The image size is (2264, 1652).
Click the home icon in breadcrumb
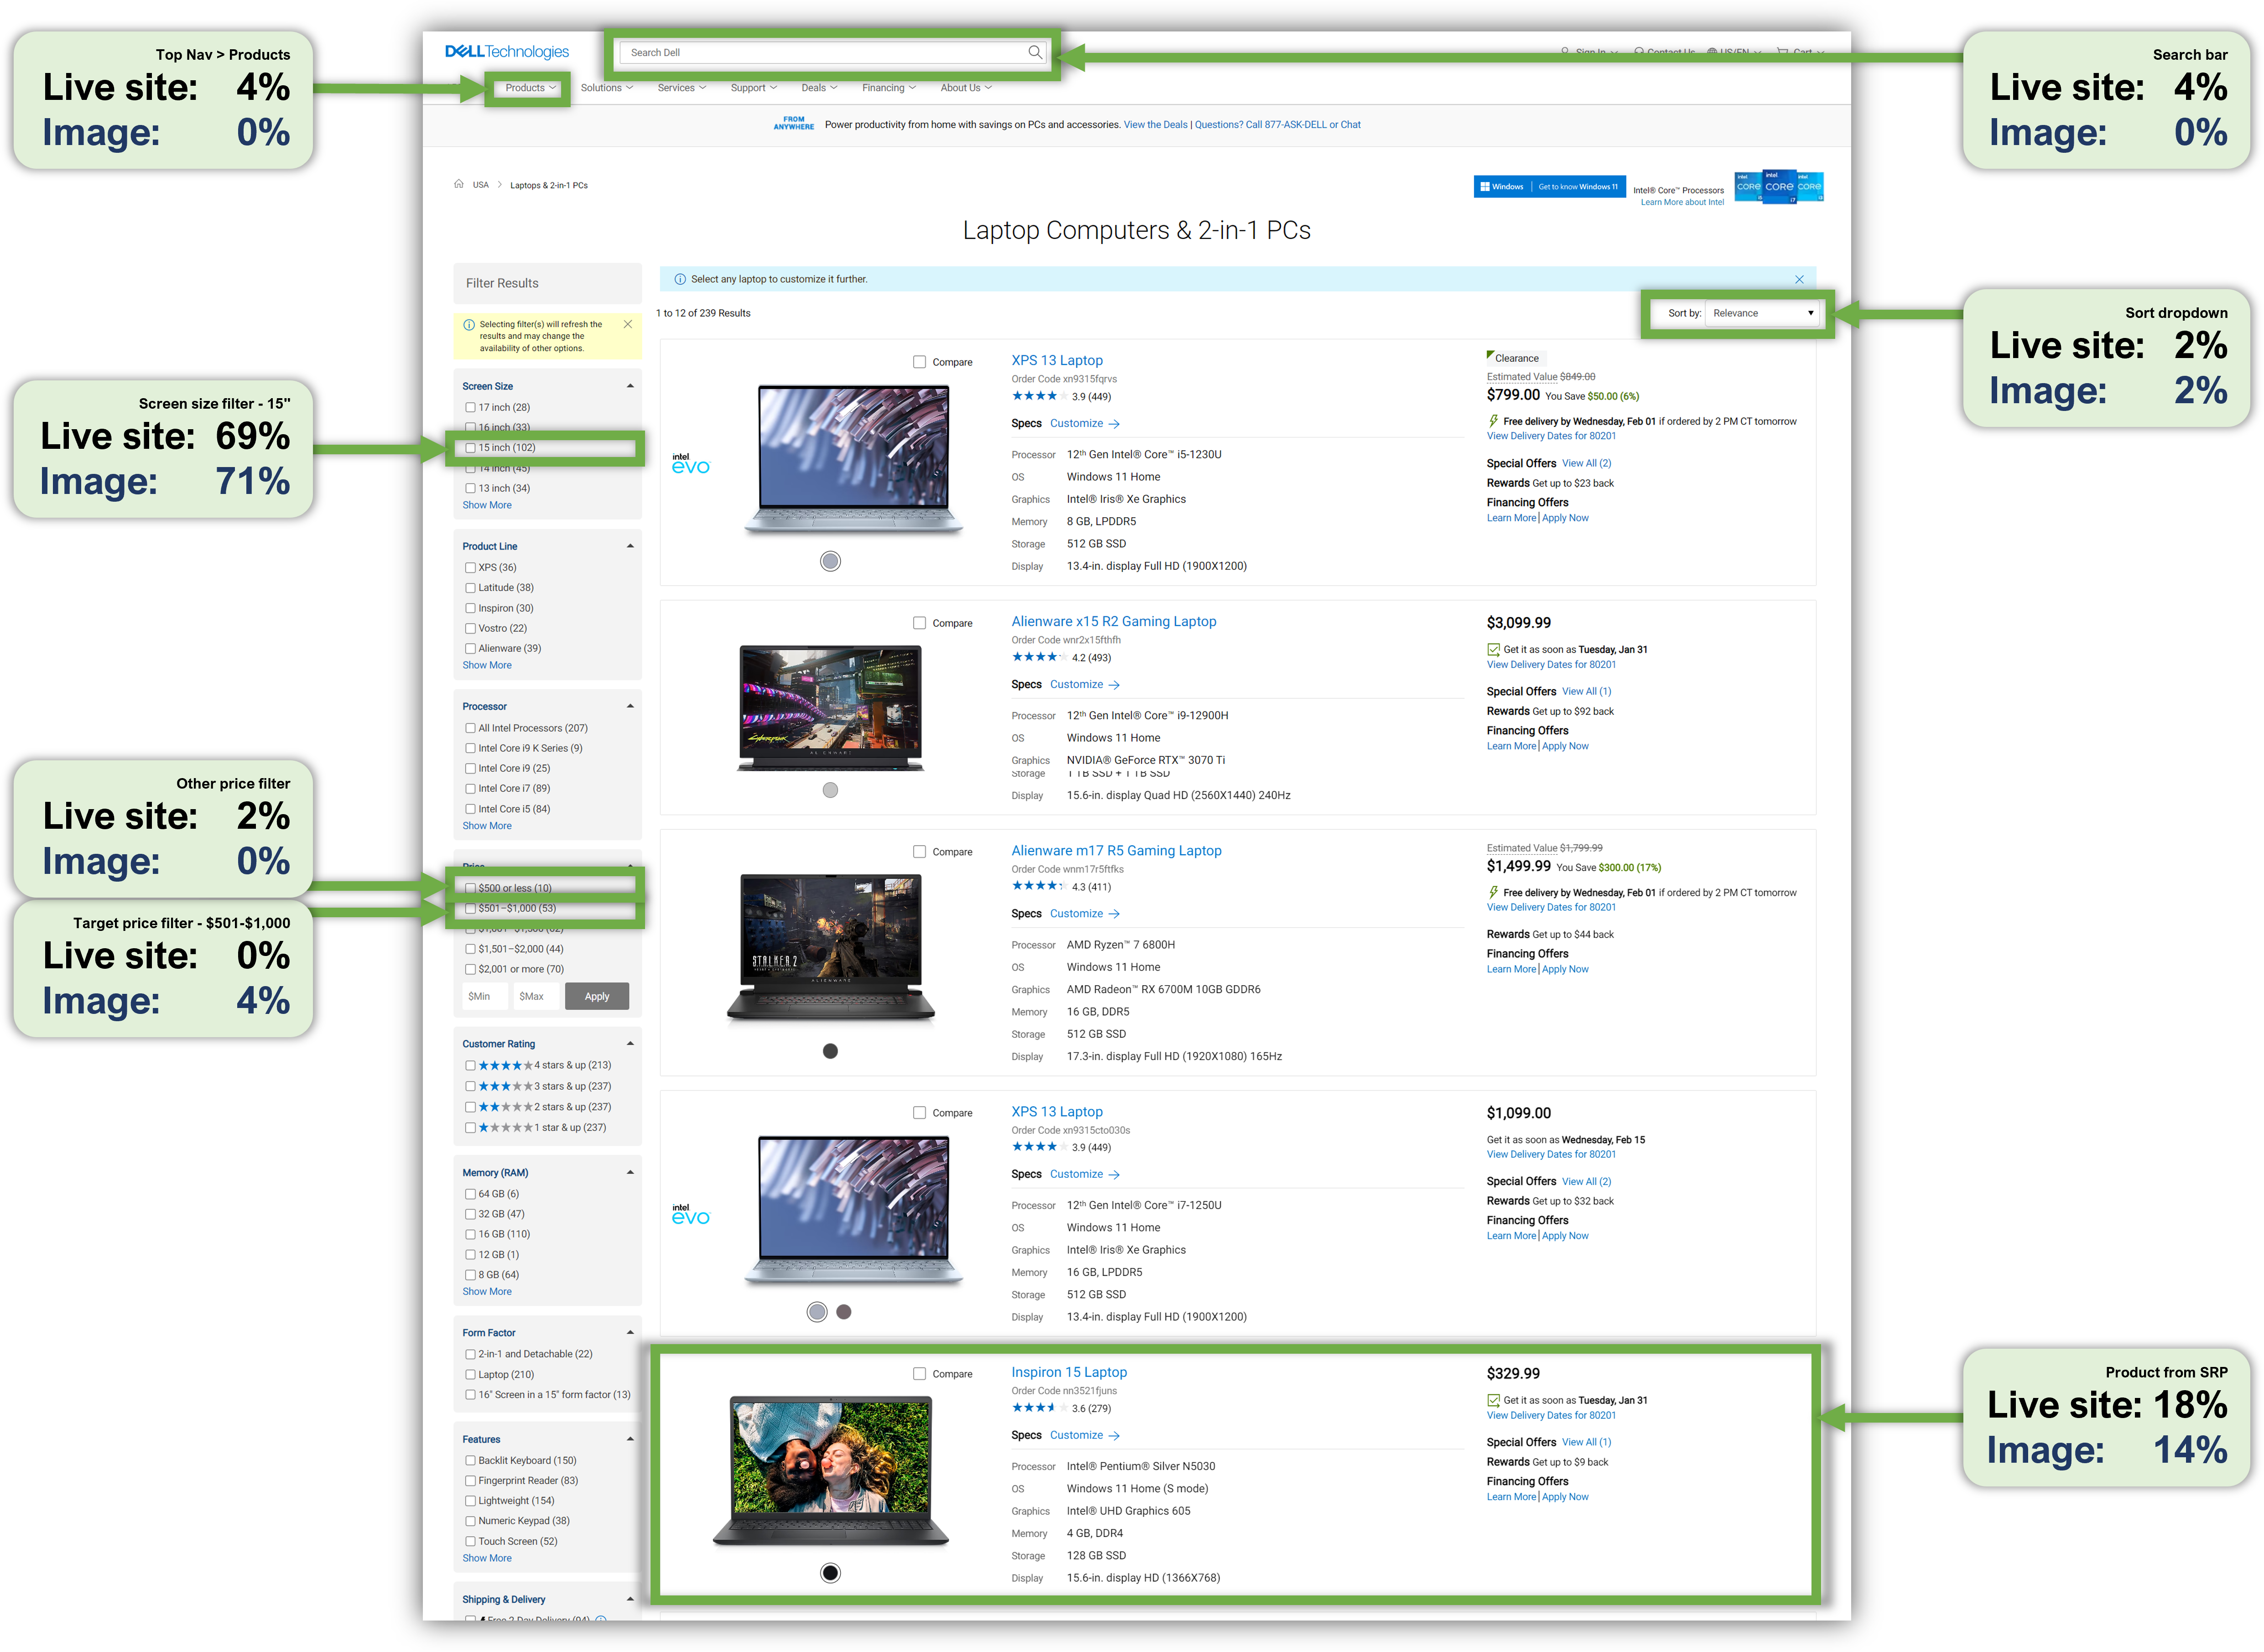[x=459, y=184]
